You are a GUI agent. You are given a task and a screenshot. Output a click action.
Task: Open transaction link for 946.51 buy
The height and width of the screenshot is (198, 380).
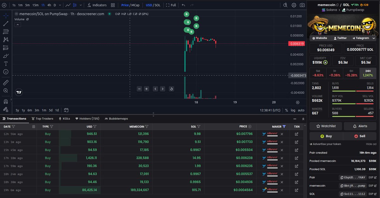297,134
